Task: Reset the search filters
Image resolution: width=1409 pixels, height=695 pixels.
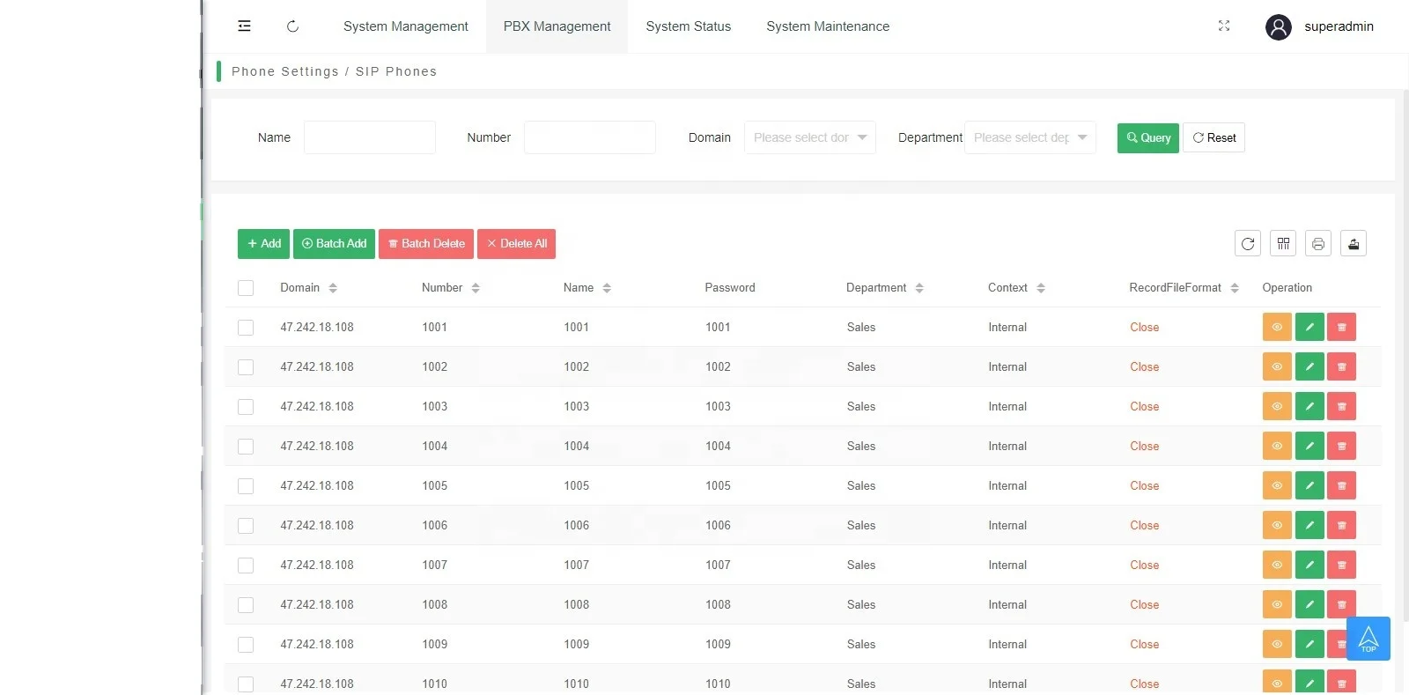Action: coord(1214,137)
